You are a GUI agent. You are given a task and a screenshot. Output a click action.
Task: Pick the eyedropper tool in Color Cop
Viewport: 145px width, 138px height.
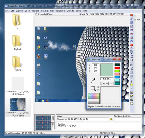(93, 80)
